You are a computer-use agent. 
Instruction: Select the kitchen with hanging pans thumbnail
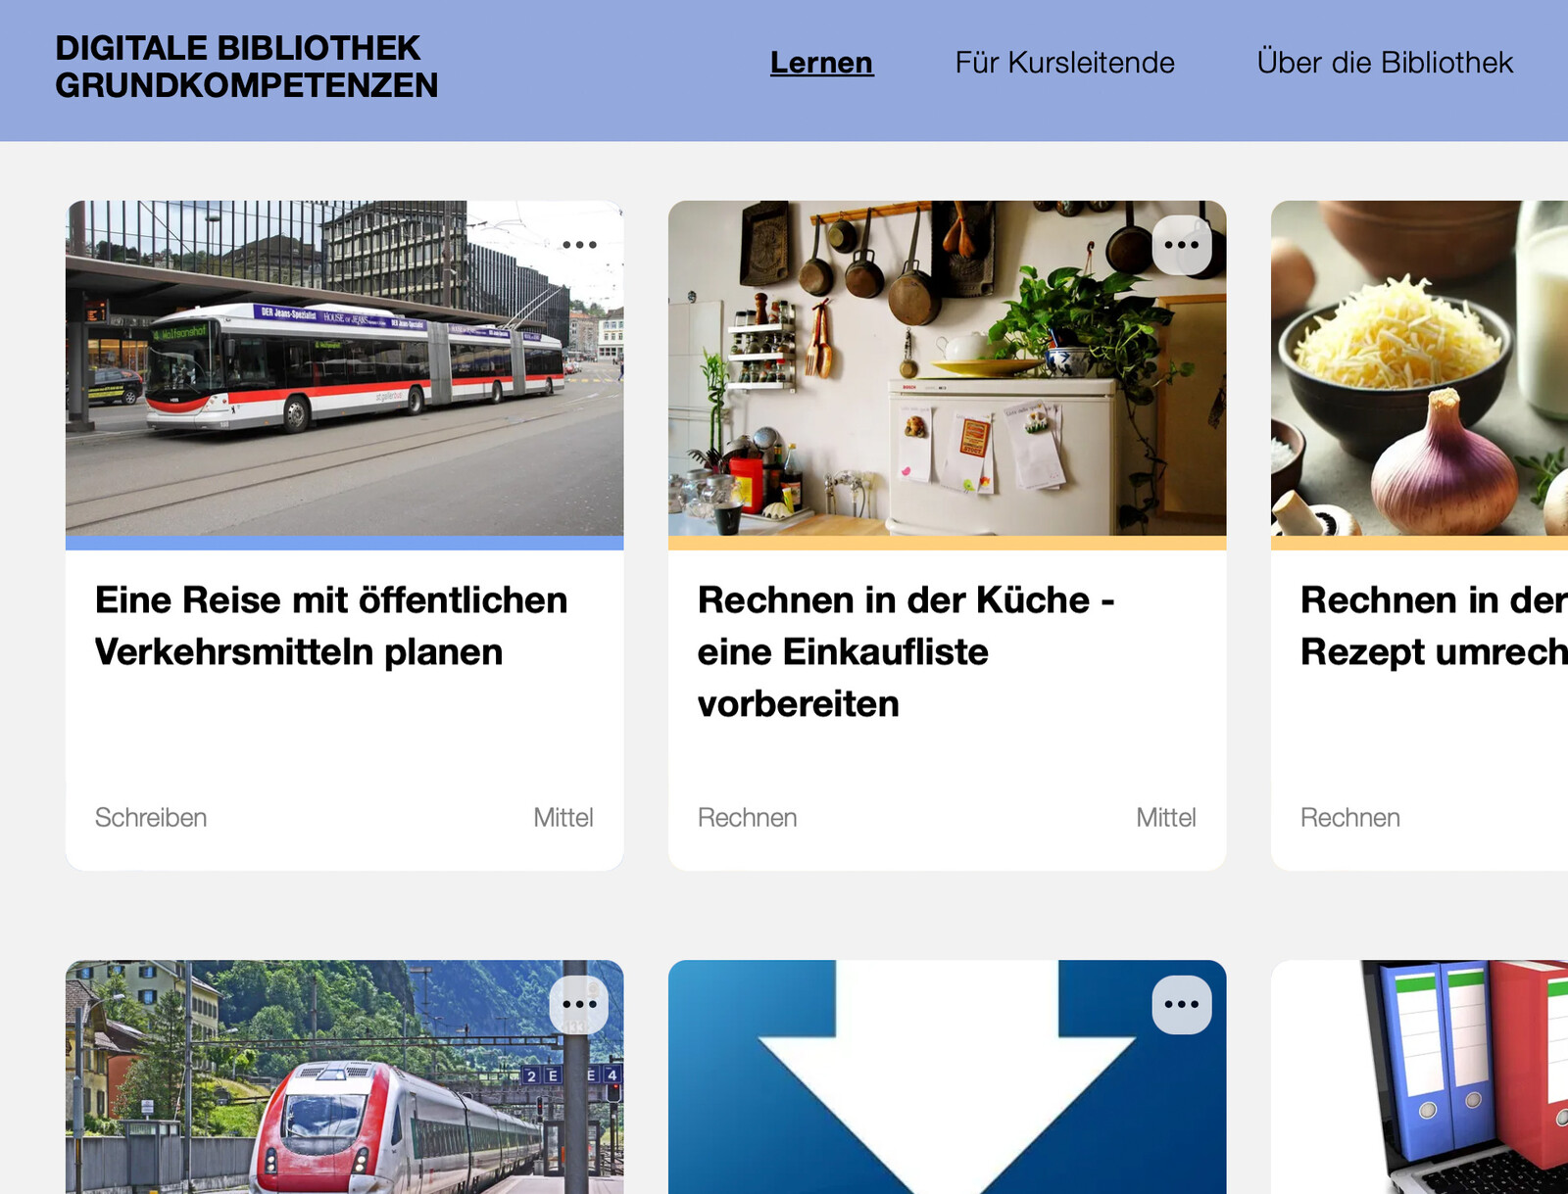click(948, 368)
